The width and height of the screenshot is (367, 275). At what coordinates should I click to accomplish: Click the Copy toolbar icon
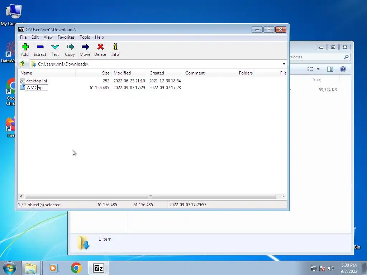pos(70,47)
